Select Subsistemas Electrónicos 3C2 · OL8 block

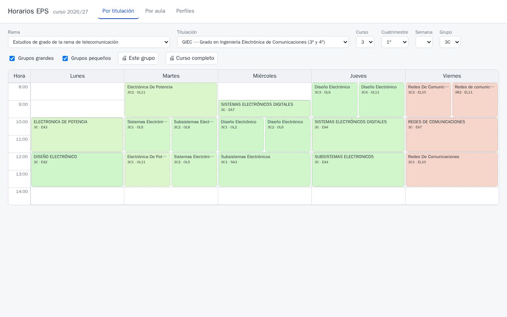[194, 135]
